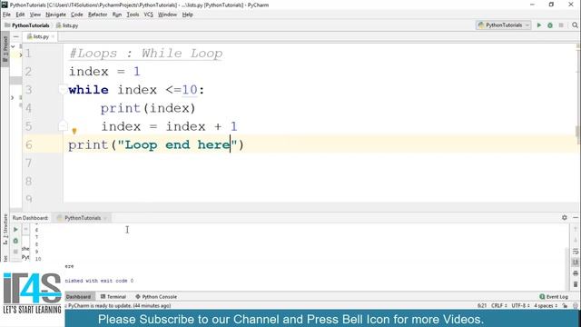Click the 'while' keyword on line 3
581x327 pixels.
pyautogui.click(x=89, y=90)
